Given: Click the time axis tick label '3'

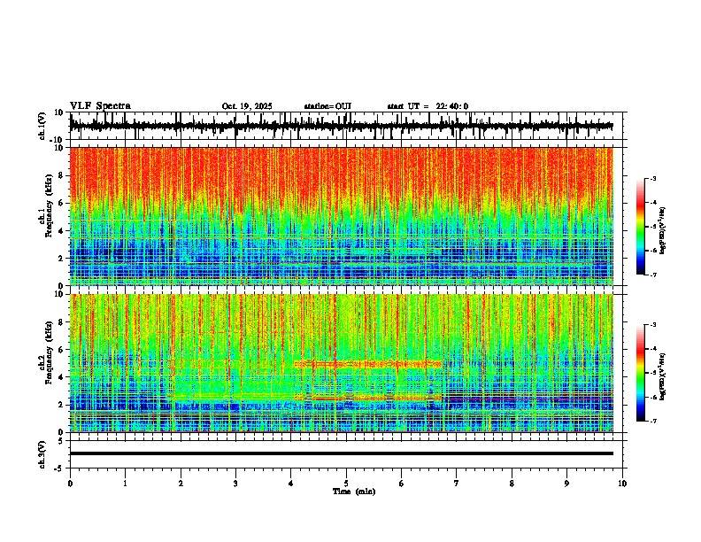Looking at the screenshot, I should coord(235,484).
